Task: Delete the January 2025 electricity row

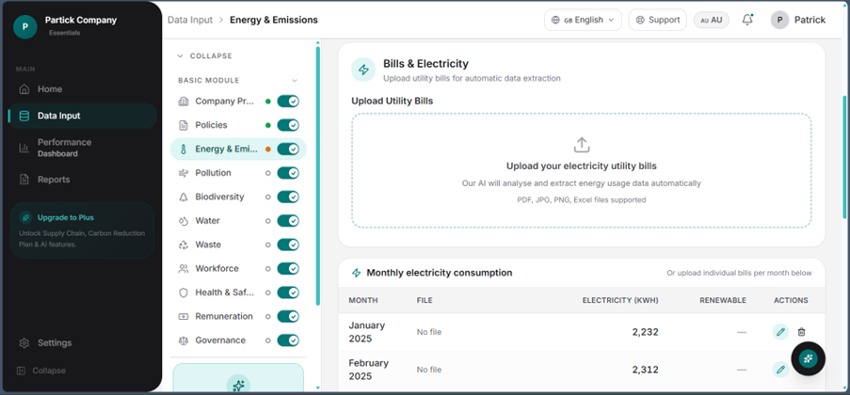Action: [x=801, y=332]
